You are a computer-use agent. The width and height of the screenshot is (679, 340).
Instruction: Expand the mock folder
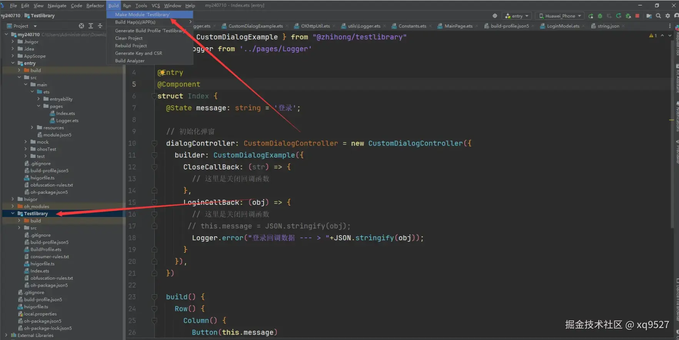point(26,142)
